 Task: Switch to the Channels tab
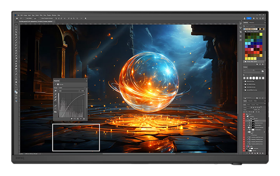pos(250,101)
